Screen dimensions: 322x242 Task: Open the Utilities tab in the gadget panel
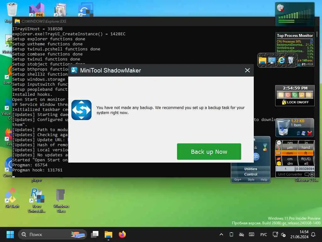[251, 169]
